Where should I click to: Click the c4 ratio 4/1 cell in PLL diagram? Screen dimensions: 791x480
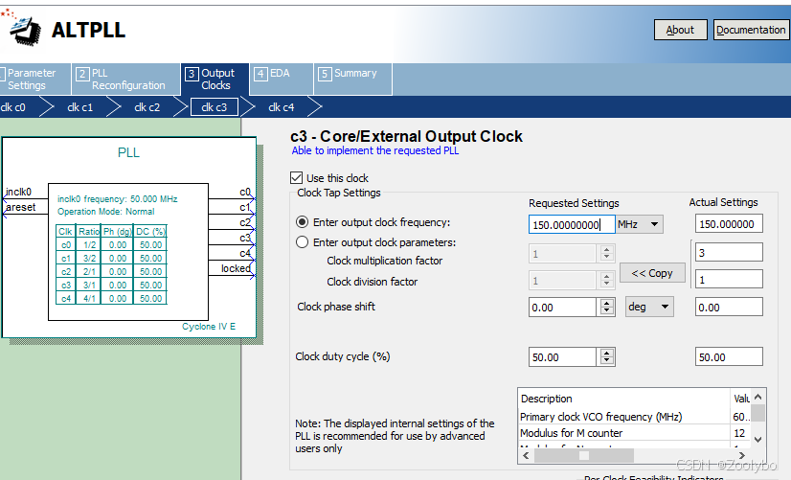pos(89,299)
